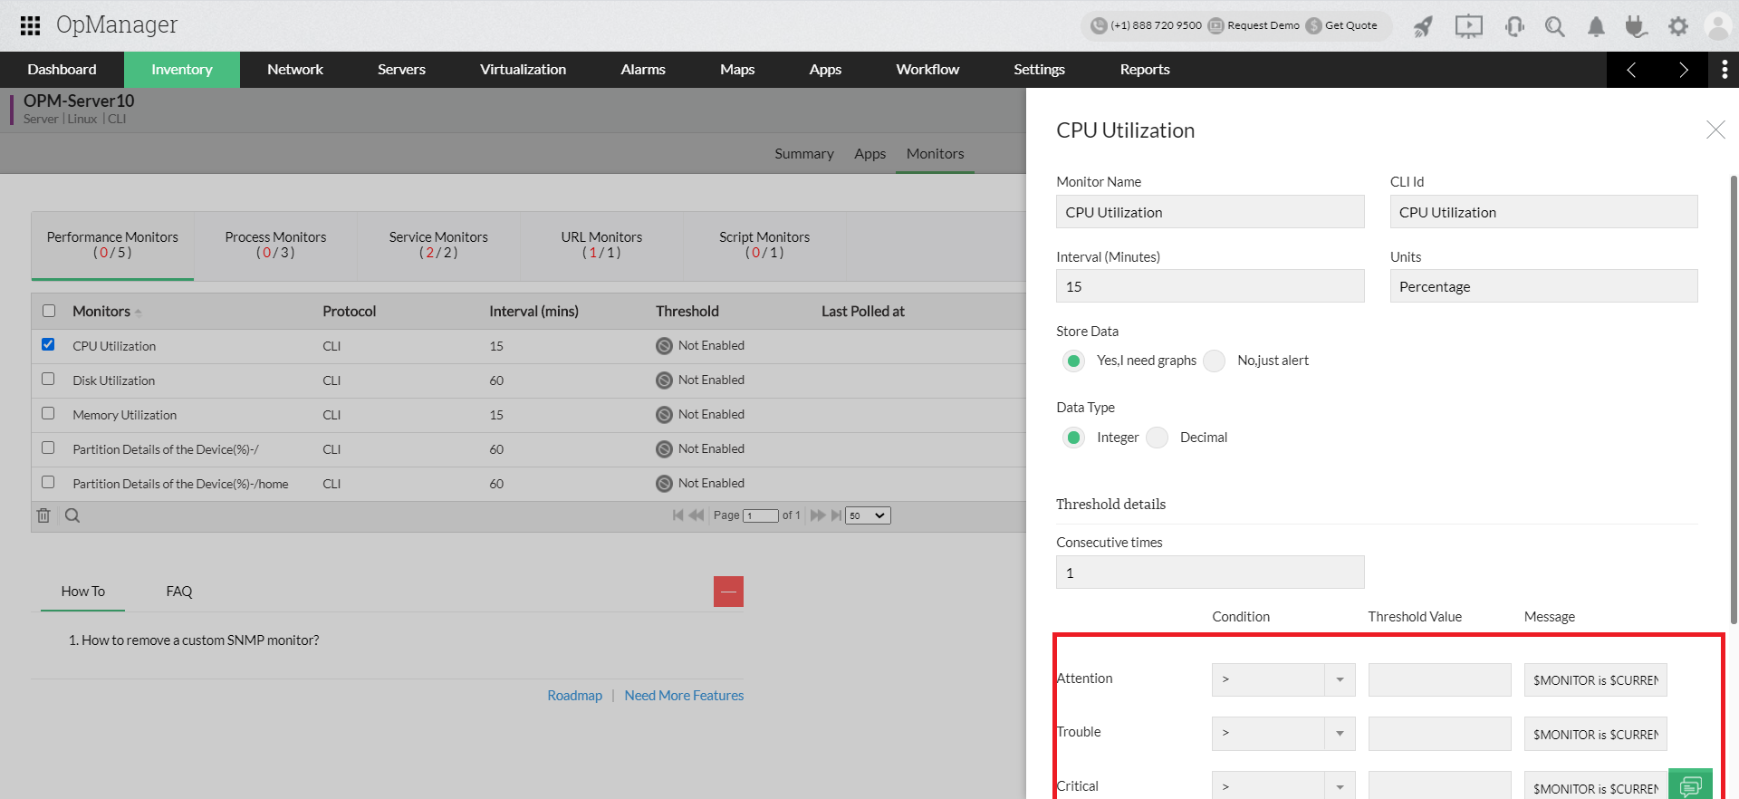Click the CPU Utilization threshold status icon
Screen dimensions: 1739x799
click(x=664, y=346)
